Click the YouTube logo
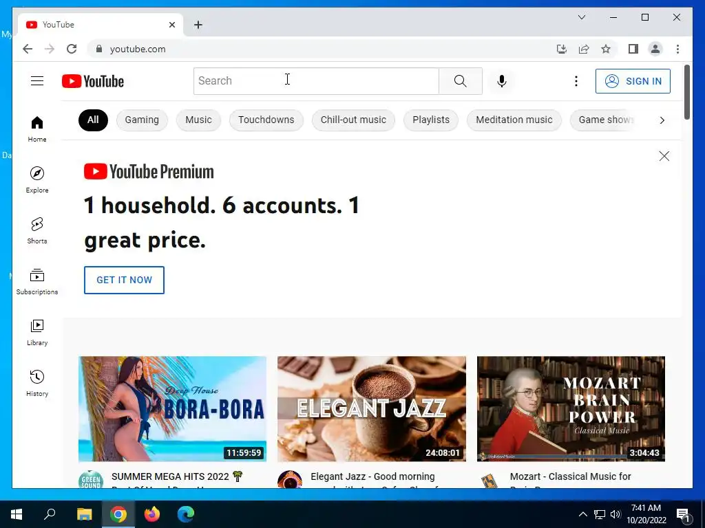 pyautogui.click(x=93, y=81)
